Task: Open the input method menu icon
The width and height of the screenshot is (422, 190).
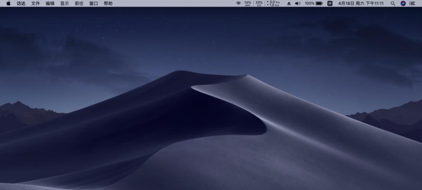Action: click(x=330, y=3)
